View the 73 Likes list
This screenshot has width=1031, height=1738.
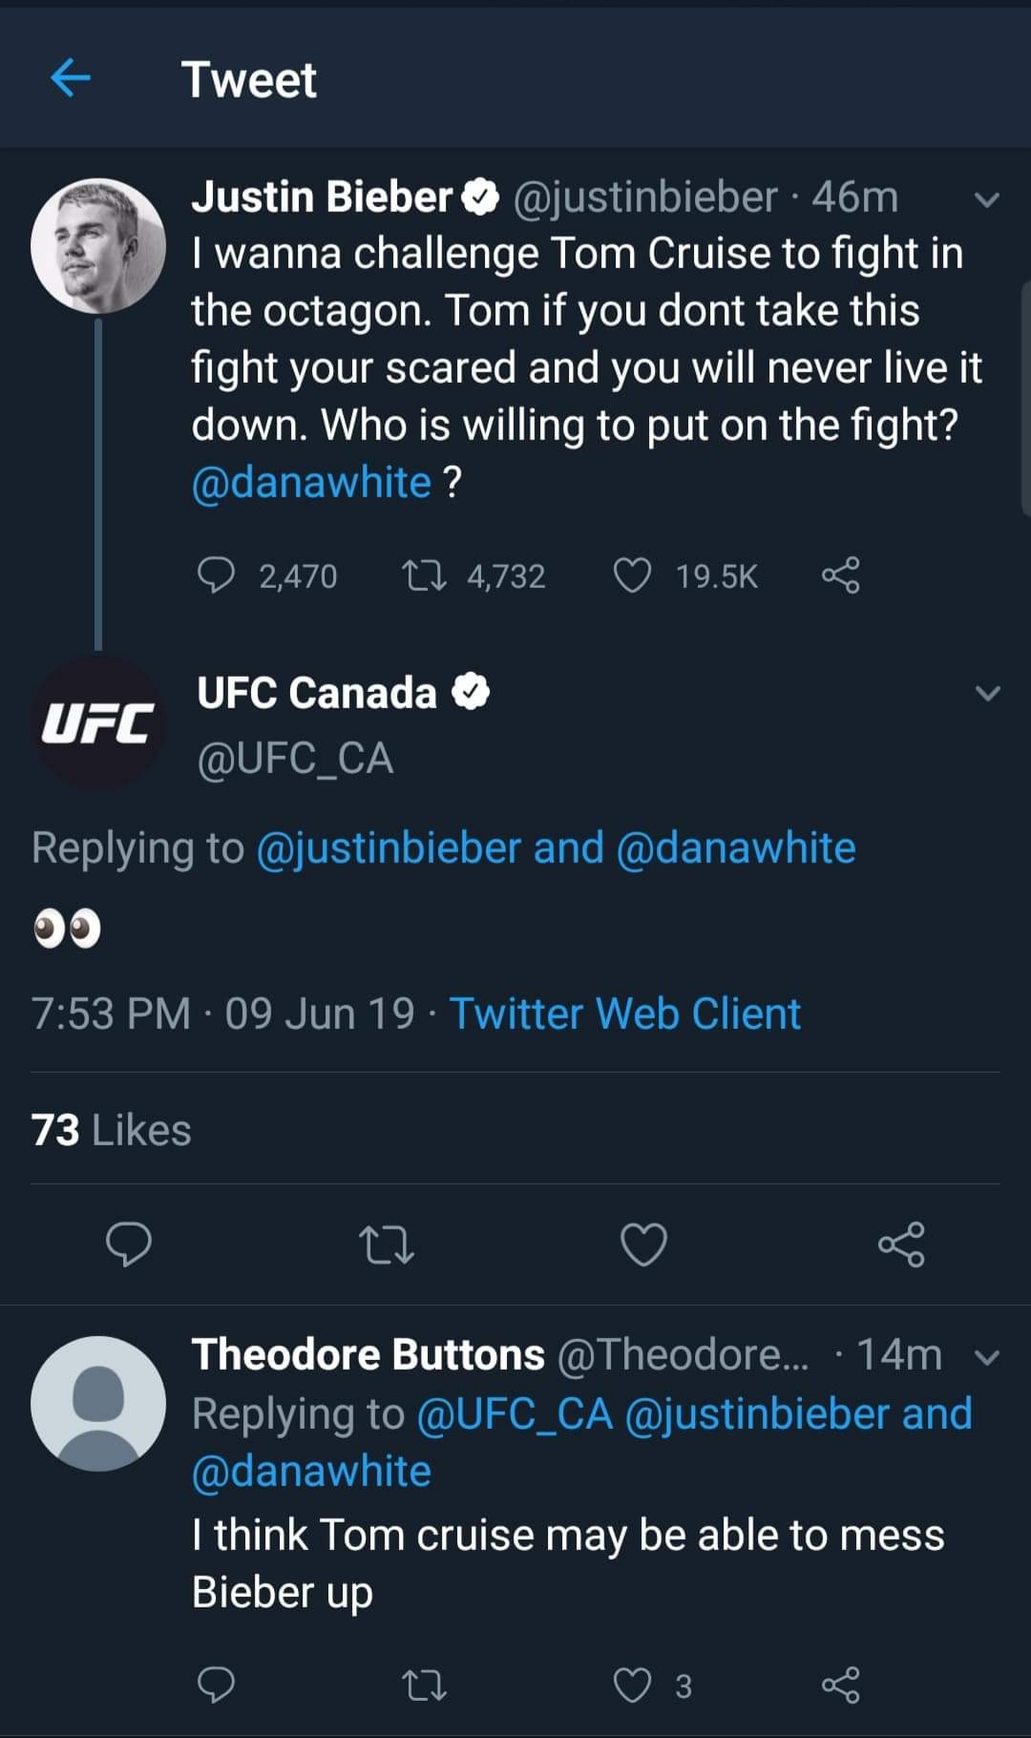pyautogui.click(x=111, y=1130)
